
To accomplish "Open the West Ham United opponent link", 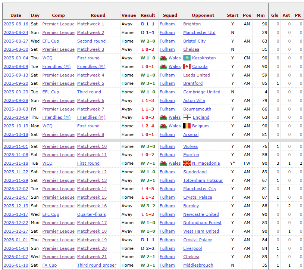I will (x=201, y=232).
